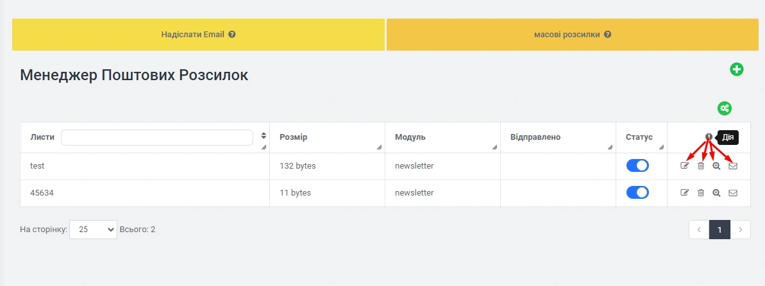Disable status toggle for 45634 row
The width and height of the screenshot is (765, 286).
[637, 192]
